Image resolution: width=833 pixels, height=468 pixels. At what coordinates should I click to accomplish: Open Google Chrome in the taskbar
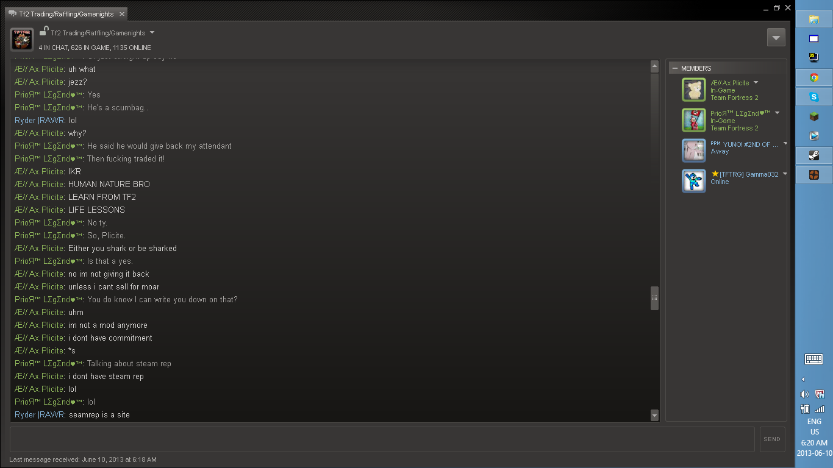(813, 77)
